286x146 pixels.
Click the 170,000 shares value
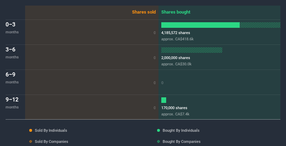click(x=174, y=108)
